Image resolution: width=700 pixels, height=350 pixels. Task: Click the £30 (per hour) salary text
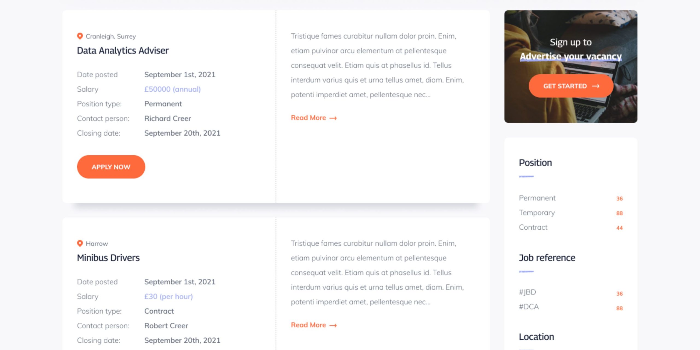[x=168, y=296]
